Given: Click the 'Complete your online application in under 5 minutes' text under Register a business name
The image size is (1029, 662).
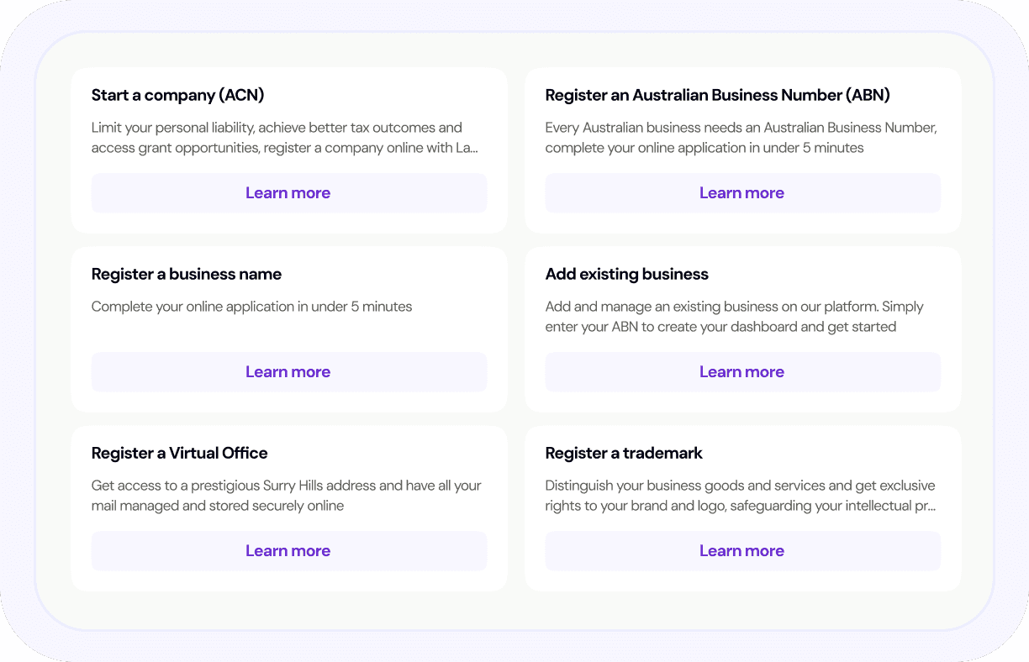Looking at the screenshot, I should click(251, 307).
